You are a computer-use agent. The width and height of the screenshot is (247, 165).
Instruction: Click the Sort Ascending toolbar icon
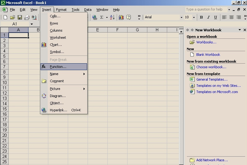point(112,17)
